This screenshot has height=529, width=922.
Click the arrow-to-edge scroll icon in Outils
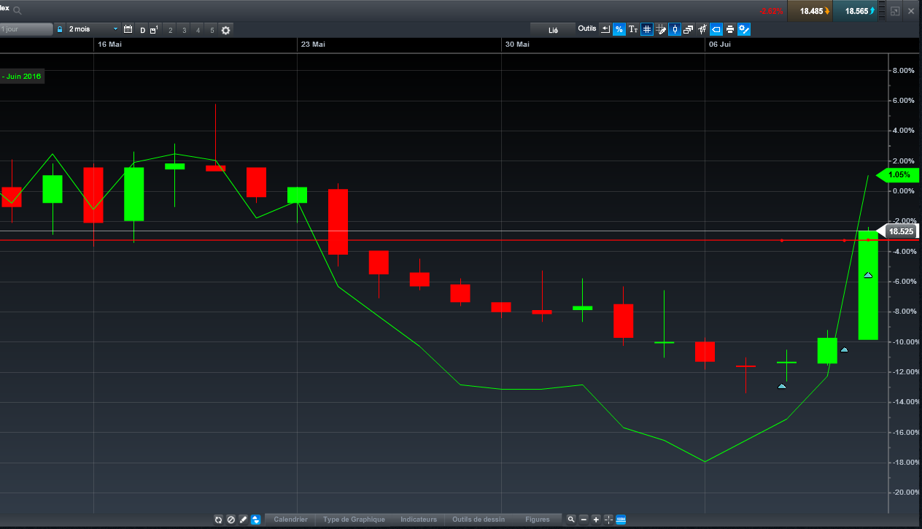click(x=605, y=29)
